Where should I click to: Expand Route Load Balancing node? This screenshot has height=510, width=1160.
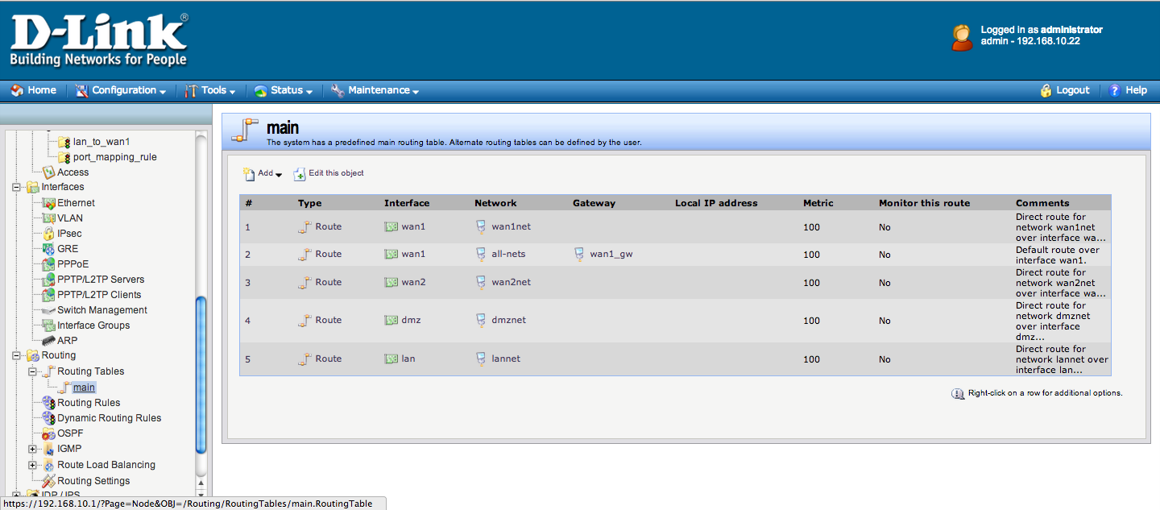tap(32, 465)
